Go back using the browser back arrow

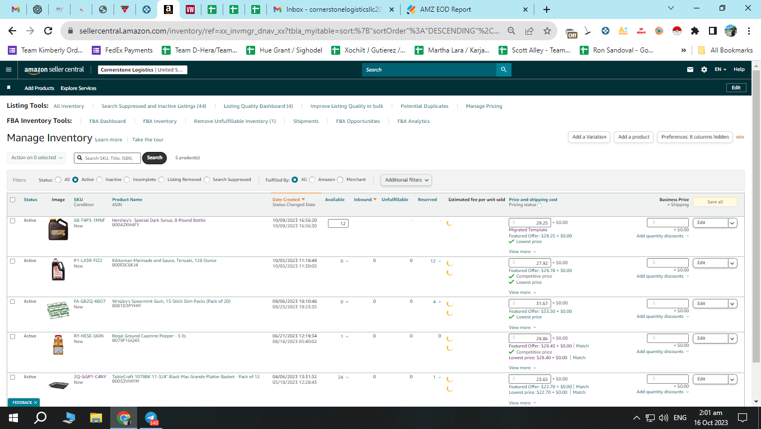(12, 31)
